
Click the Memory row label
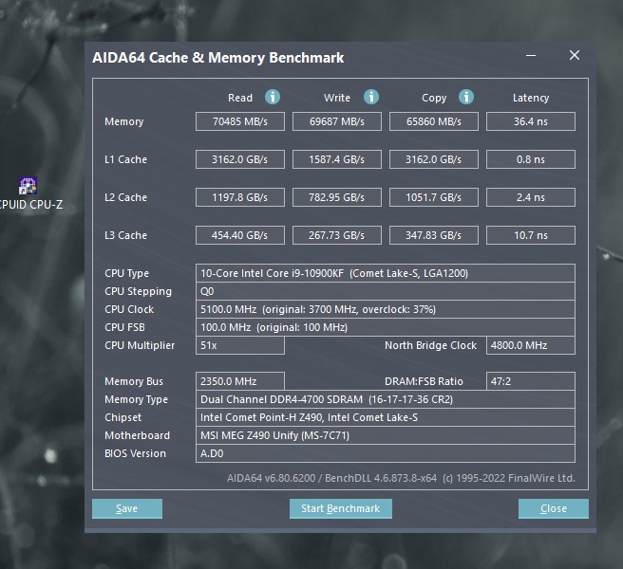pos(124,121)
